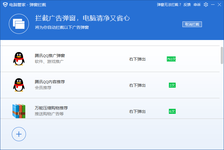224x150 pixels.
Task: Click the subtitle 将为你自动拦截以下广告弹窗
Action: [x=62, y=27]
